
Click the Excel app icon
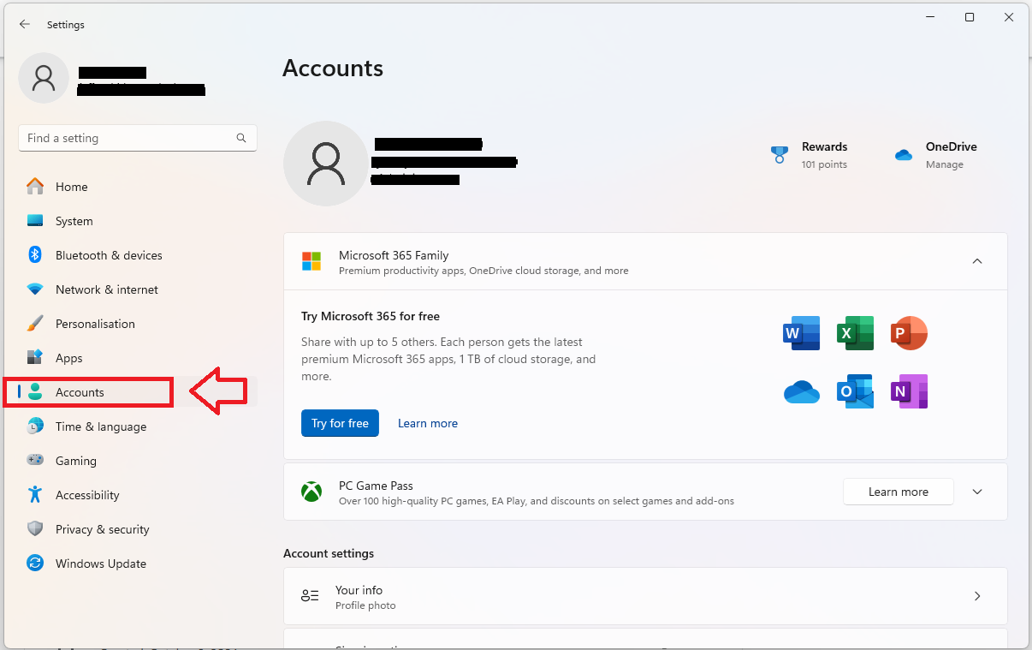click(x=855, y=333)
